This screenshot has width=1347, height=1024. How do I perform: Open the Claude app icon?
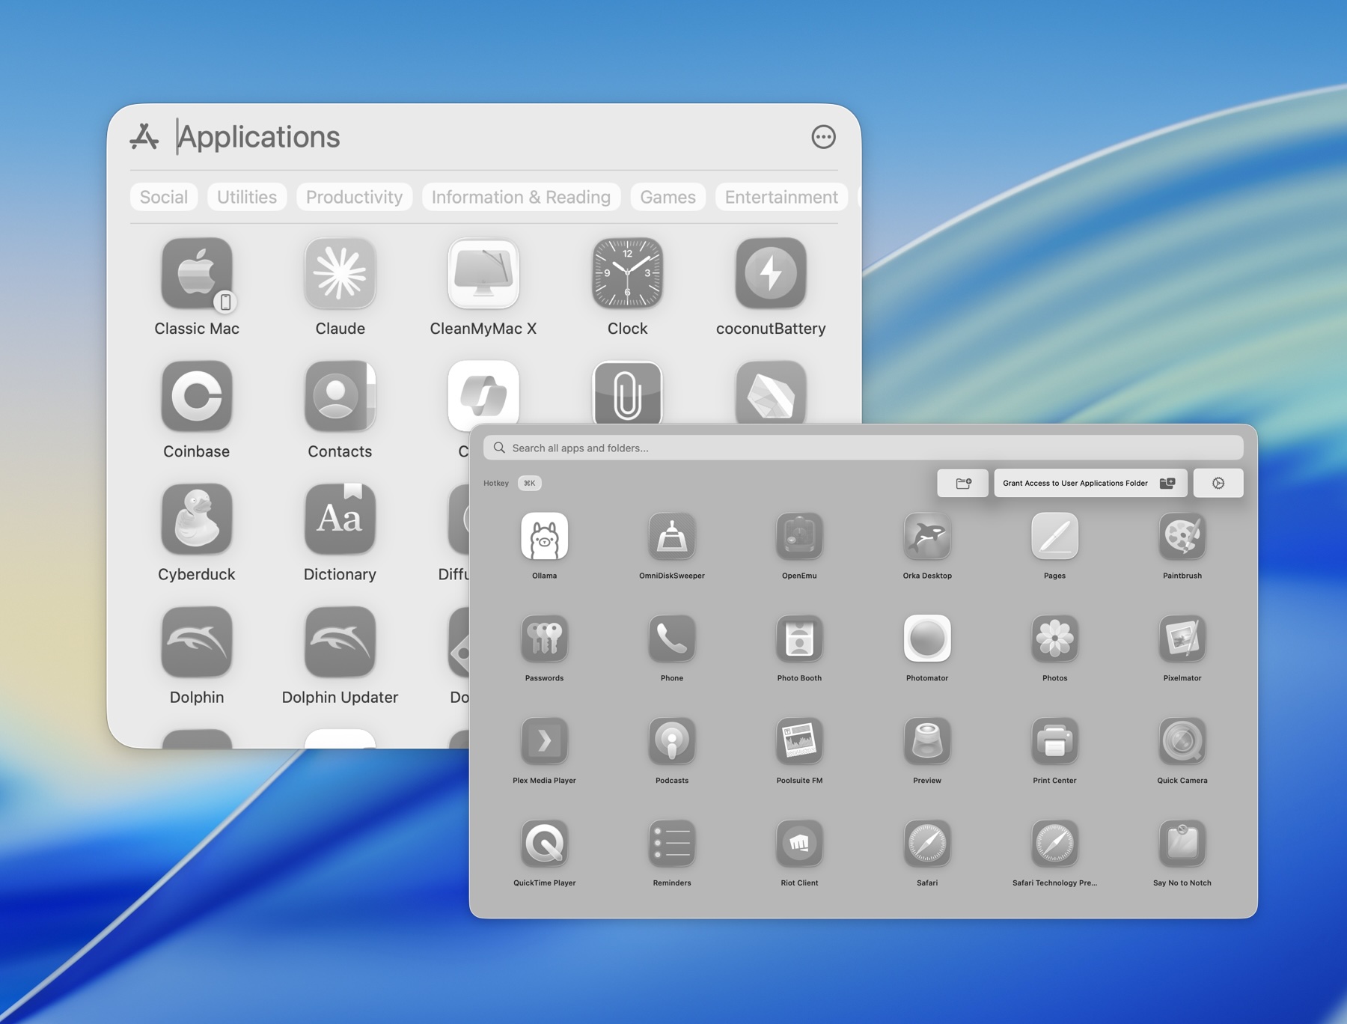point(340,274)
